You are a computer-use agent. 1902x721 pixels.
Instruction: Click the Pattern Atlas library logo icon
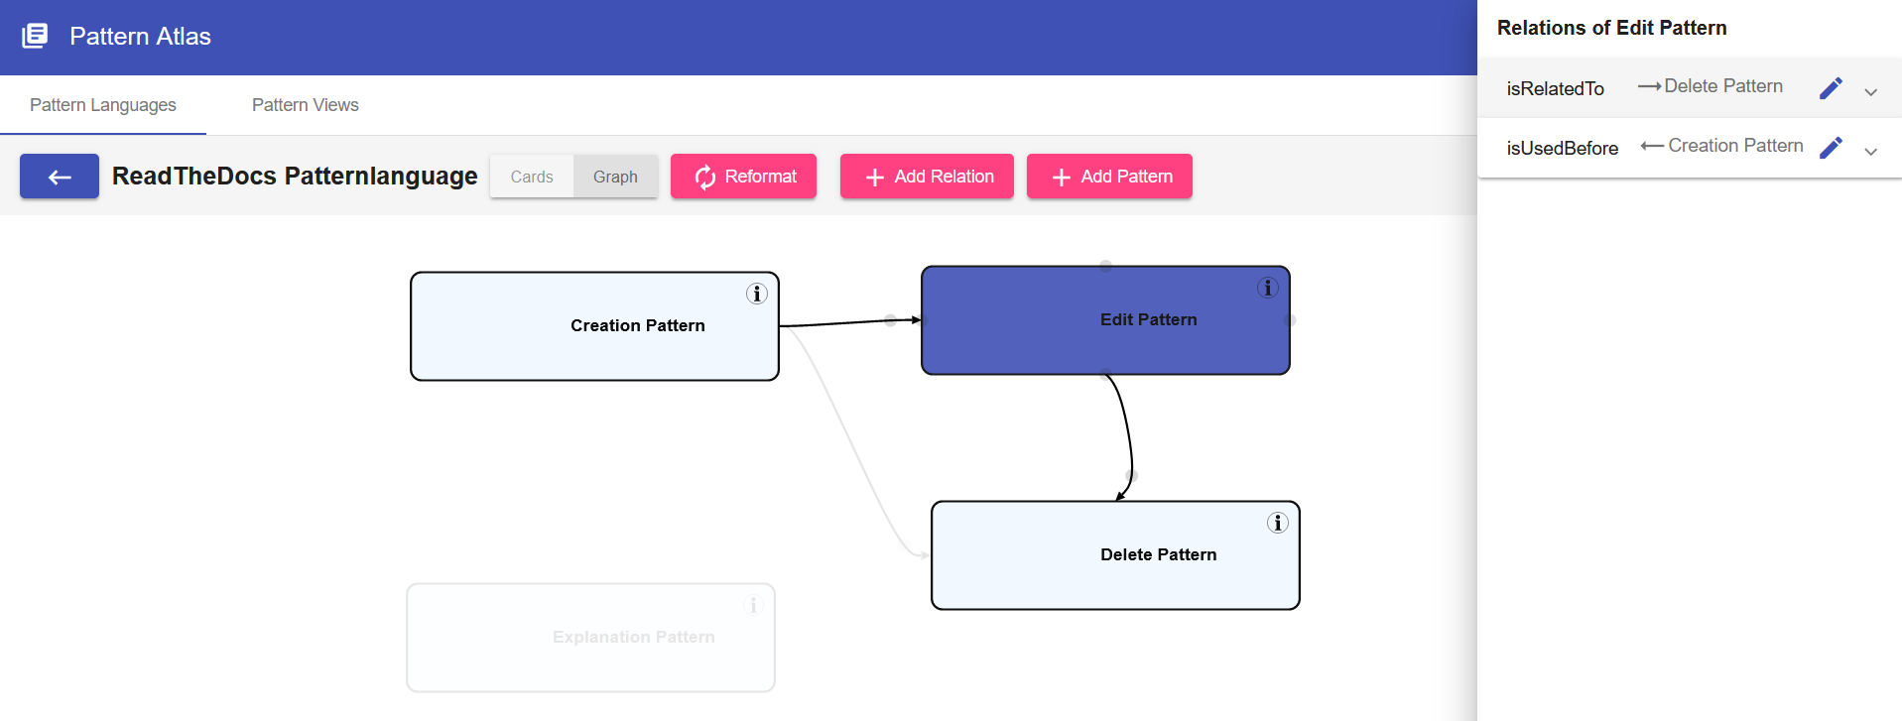35,36
